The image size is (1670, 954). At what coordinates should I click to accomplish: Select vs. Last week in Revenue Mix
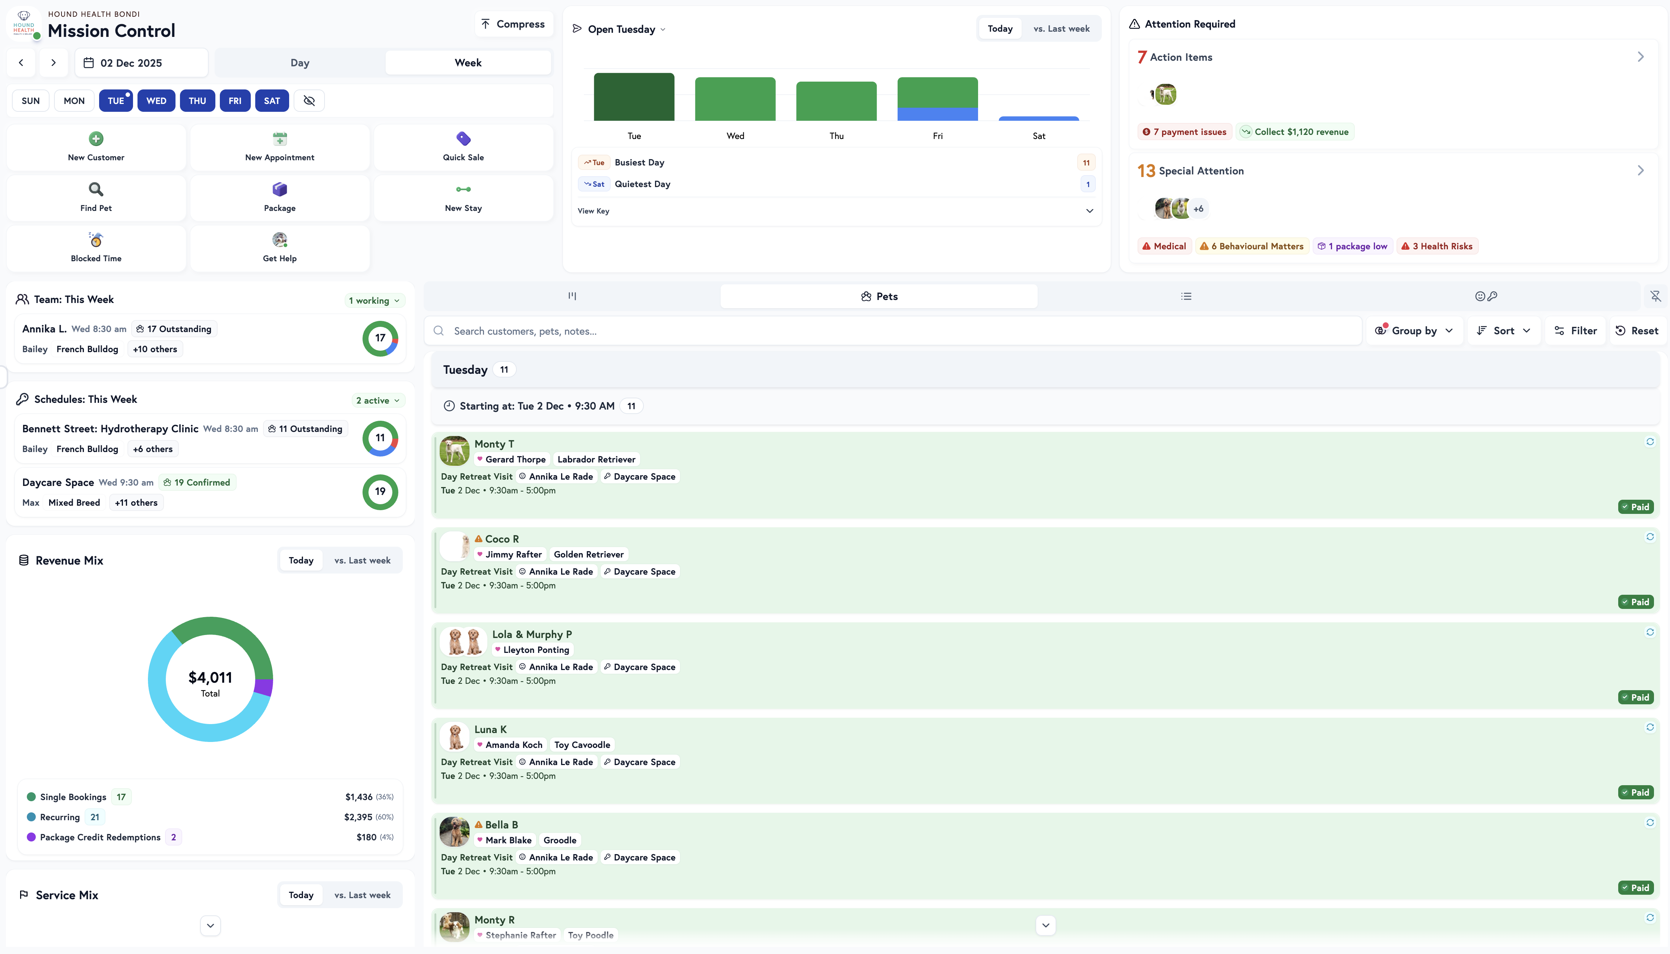[x=362, y=560]
